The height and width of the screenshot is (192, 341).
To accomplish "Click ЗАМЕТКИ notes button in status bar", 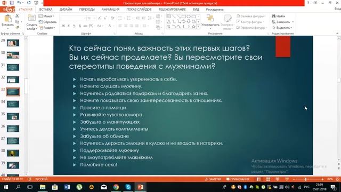I will [x=213, y=179].
